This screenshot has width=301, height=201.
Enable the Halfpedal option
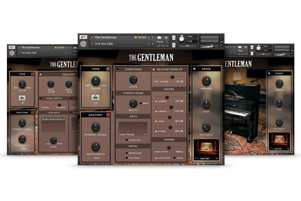pyautogui.click(x=127, y=158)
